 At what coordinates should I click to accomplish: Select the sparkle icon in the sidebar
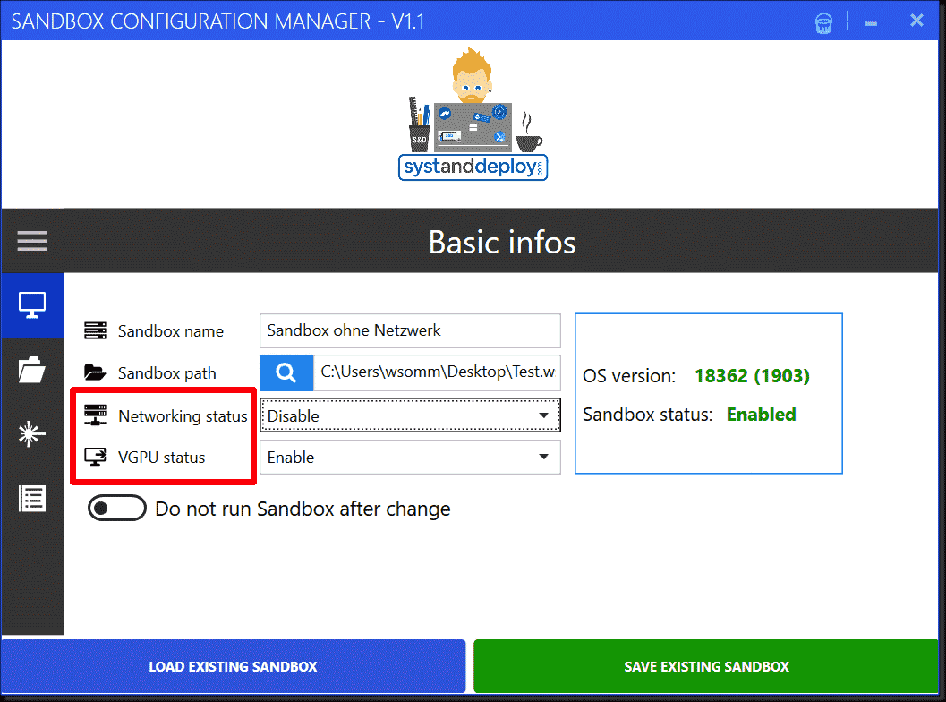click(32, 434)
